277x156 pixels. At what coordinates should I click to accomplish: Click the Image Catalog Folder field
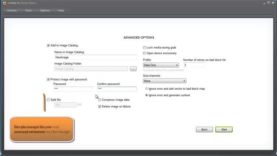[x=91, y=69]
